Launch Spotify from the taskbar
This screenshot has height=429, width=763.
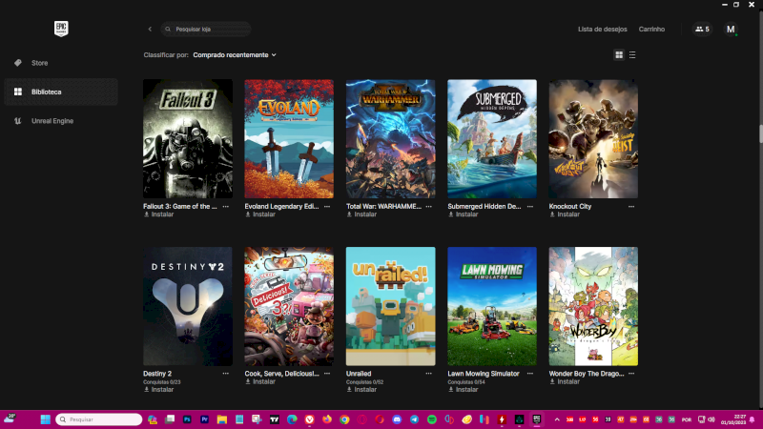tap(432, 419)
